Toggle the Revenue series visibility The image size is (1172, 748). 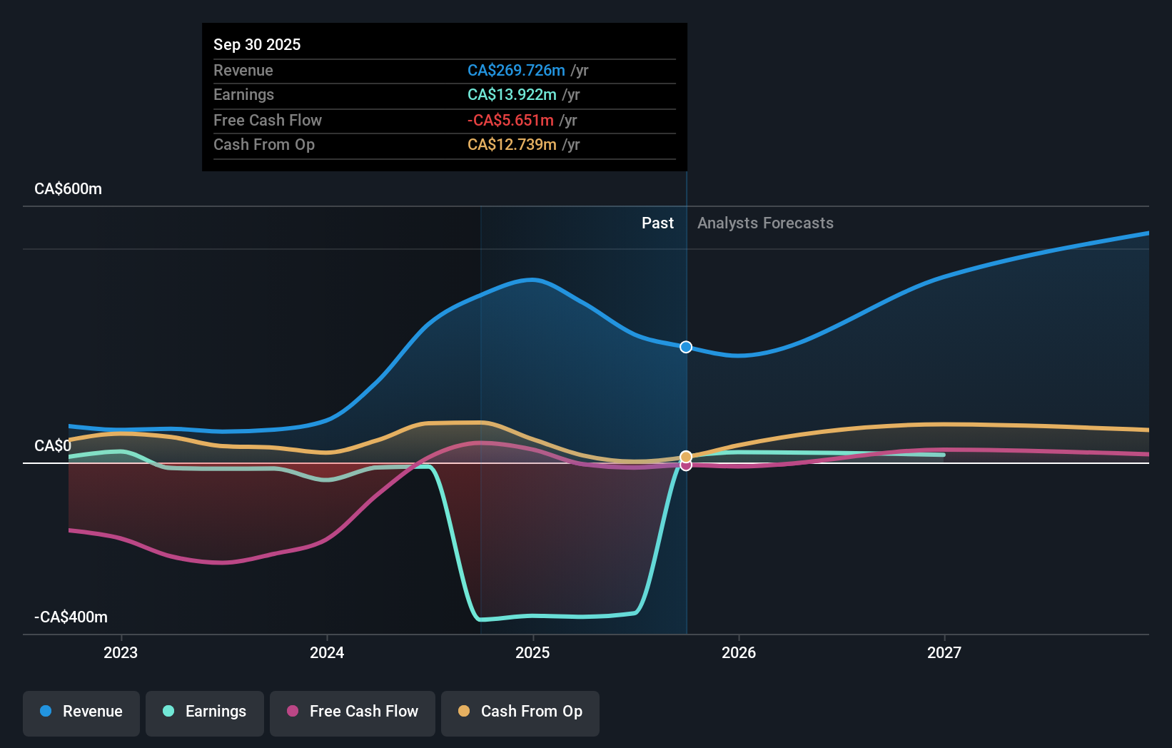pos(81,712)
